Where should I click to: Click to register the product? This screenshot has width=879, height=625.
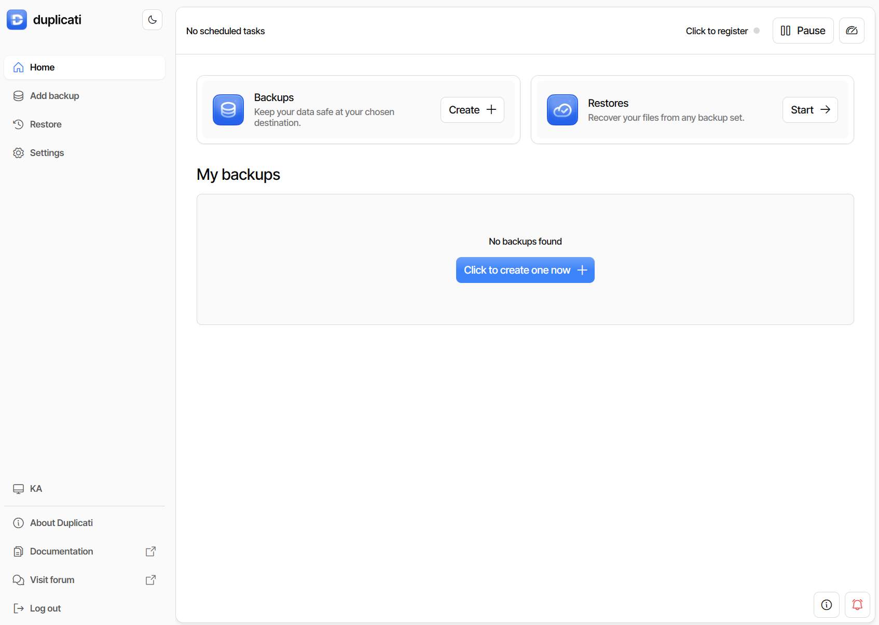716,31
